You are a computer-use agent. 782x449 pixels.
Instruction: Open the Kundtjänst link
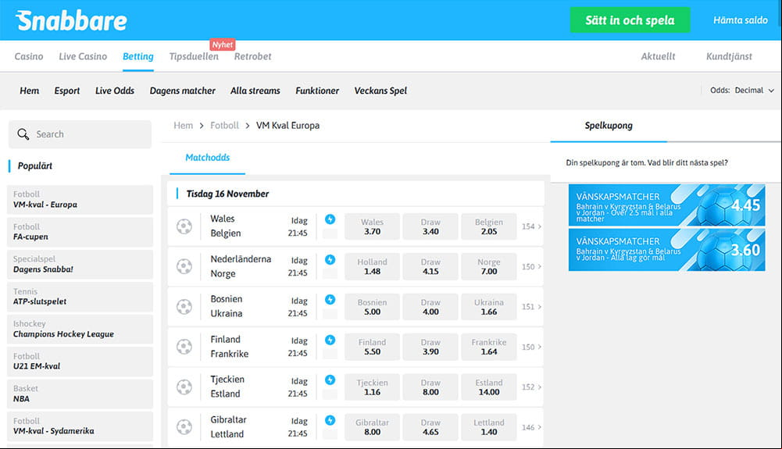point(729,56)
